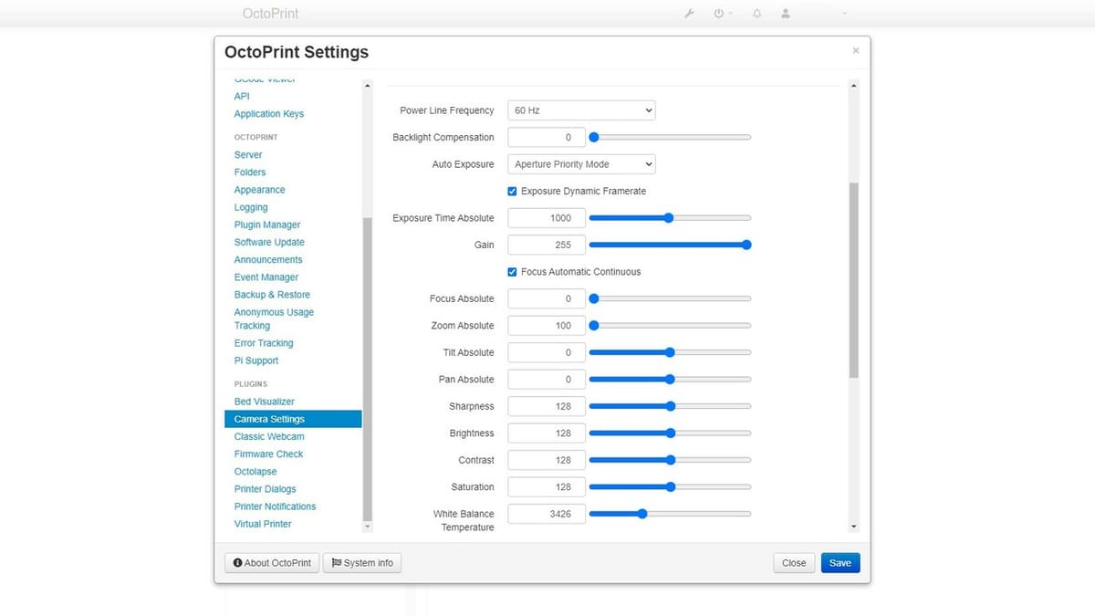This screenshot has height=616, width=1095.
Task: Open Folders settings section
Action: pyautogui.click(x=250, y=172)
